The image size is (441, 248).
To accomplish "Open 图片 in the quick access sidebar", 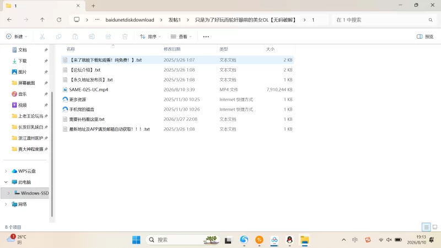I will (22, 72).
